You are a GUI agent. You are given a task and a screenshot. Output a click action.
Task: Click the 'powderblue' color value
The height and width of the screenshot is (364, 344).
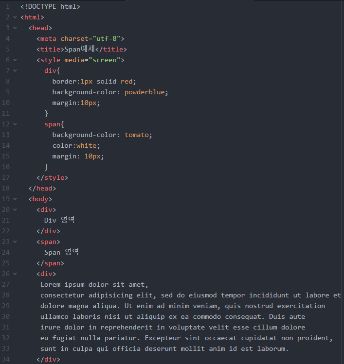145,92
